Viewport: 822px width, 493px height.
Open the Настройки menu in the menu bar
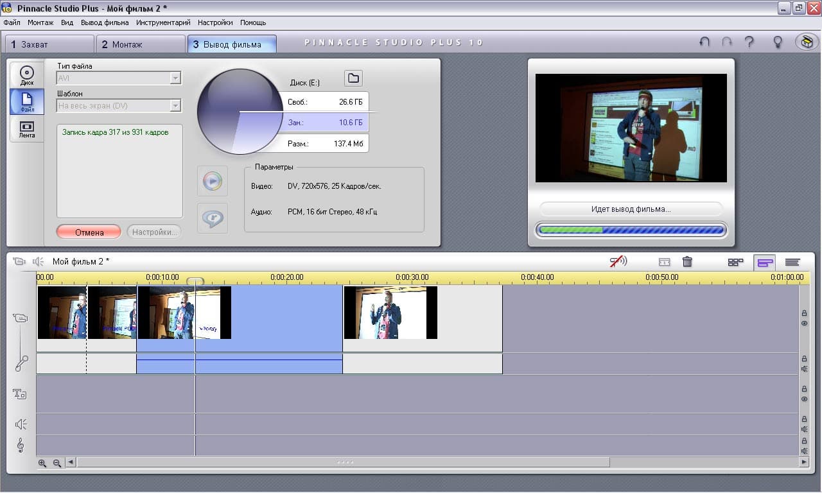tap(215, 22)
